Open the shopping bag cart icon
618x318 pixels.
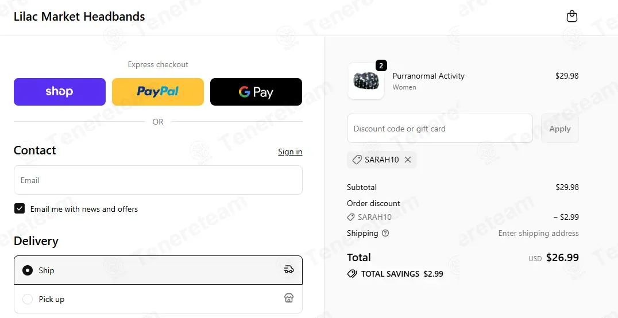tap(571, 16)
